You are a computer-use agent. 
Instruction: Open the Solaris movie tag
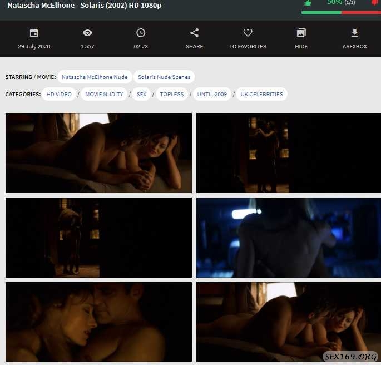(x=164, y=77)
